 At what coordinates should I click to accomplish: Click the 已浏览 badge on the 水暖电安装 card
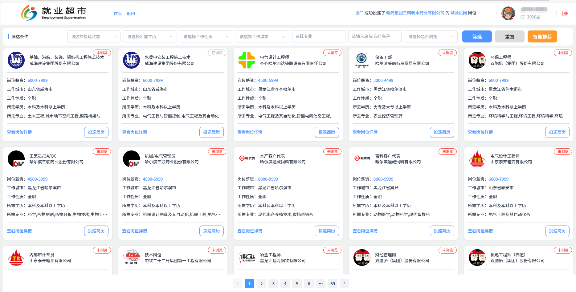tap(217, 53)
